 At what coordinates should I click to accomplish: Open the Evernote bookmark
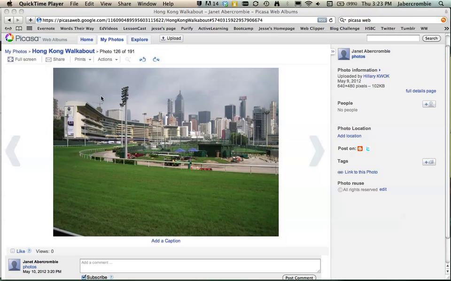[46, 29]
